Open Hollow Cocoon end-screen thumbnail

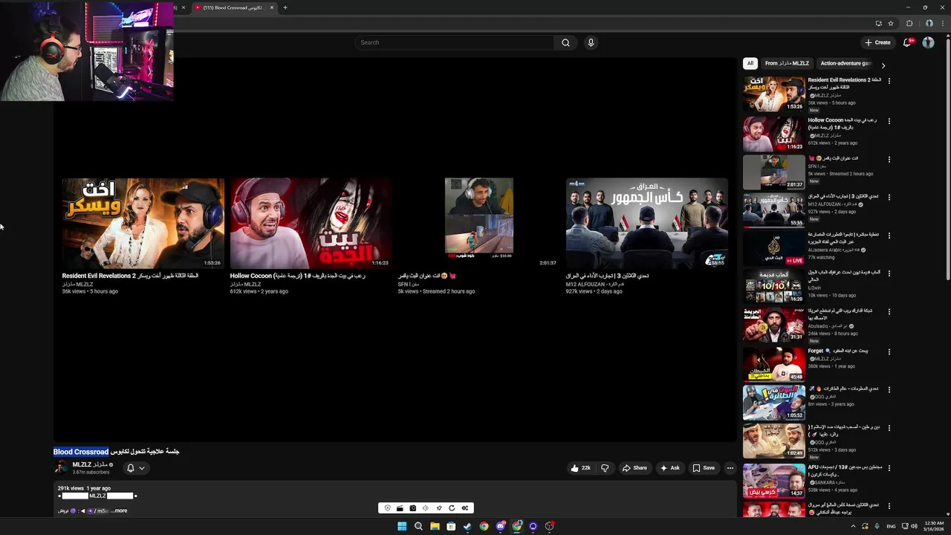pyautogui.click(x=311, y=224)
